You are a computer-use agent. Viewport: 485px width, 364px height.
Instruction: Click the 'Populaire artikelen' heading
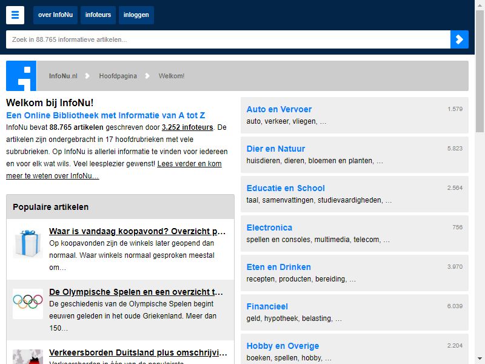(x=51, y=207)
